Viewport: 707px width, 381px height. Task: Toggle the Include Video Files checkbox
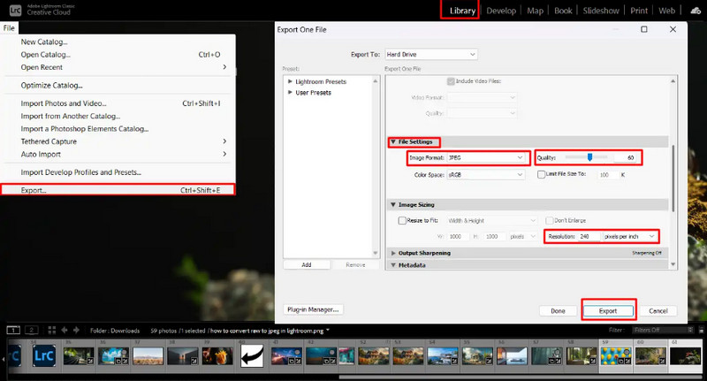[x=451, y=81]
